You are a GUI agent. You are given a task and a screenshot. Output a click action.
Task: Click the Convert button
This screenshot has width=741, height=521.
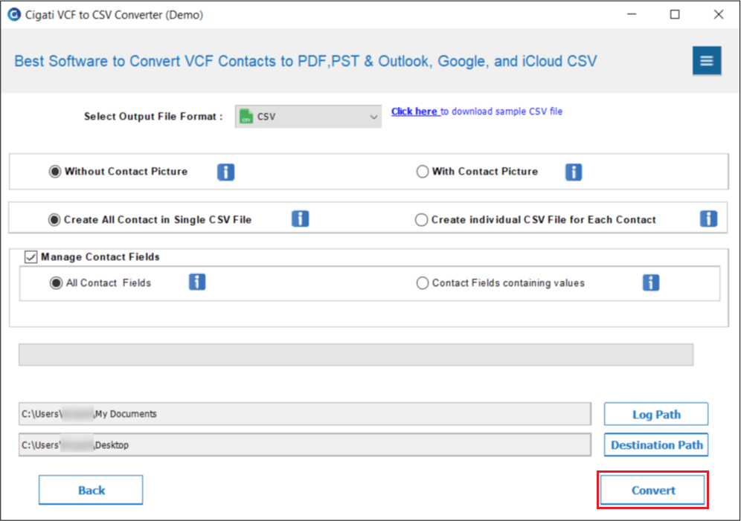652,490
